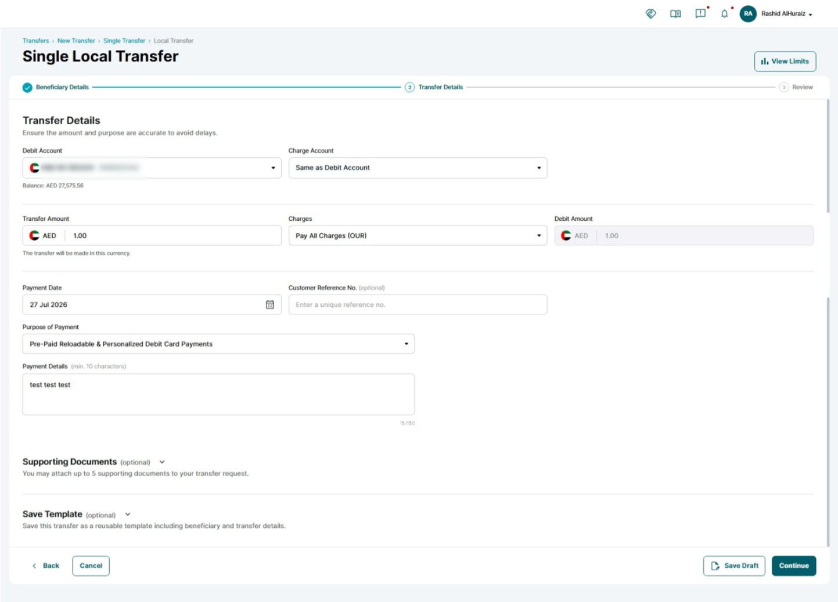This screenshot has height=602, width=838.
Task: Go to New Transfer breadcrumb
Action: 76,41
